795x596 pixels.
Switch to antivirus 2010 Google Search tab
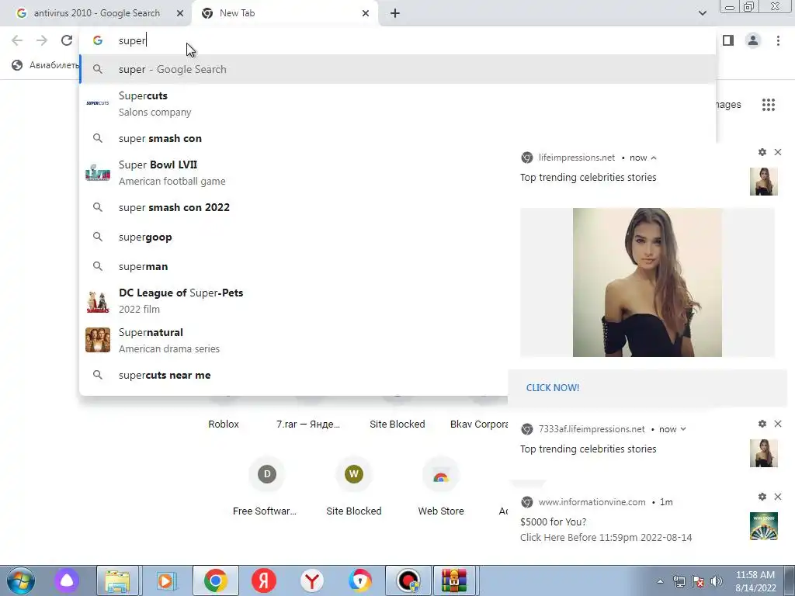(x=96, y=13)
